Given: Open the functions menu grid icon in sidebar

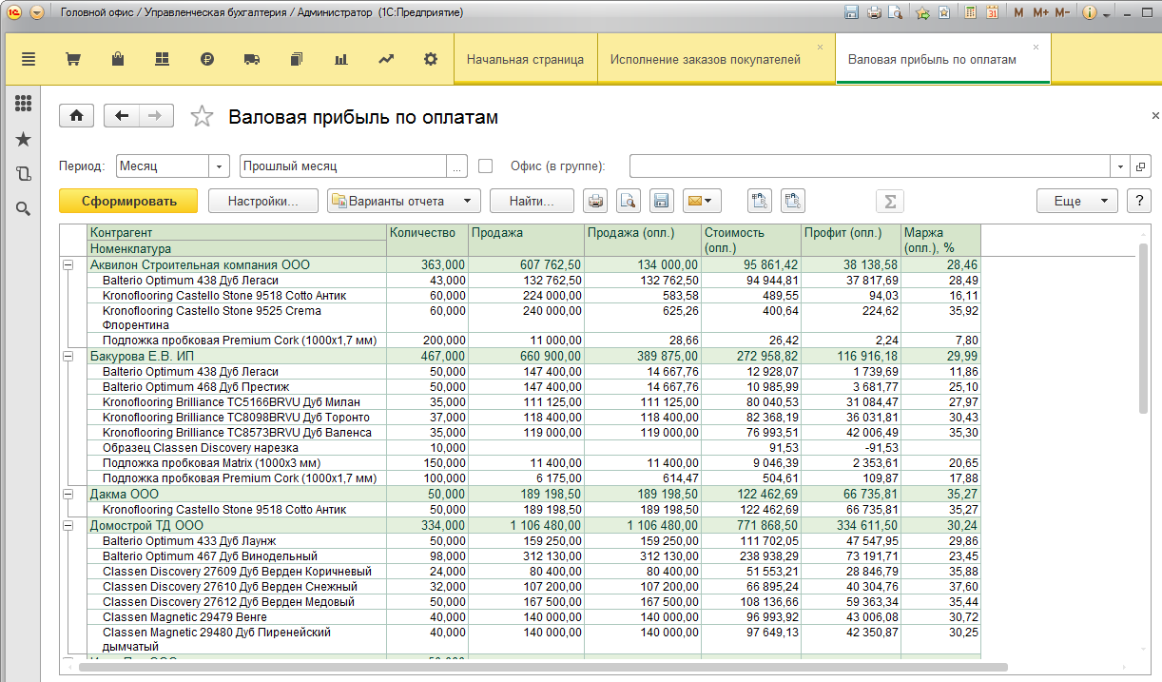Looking at the screenshot, I should [x=24, y=104].
